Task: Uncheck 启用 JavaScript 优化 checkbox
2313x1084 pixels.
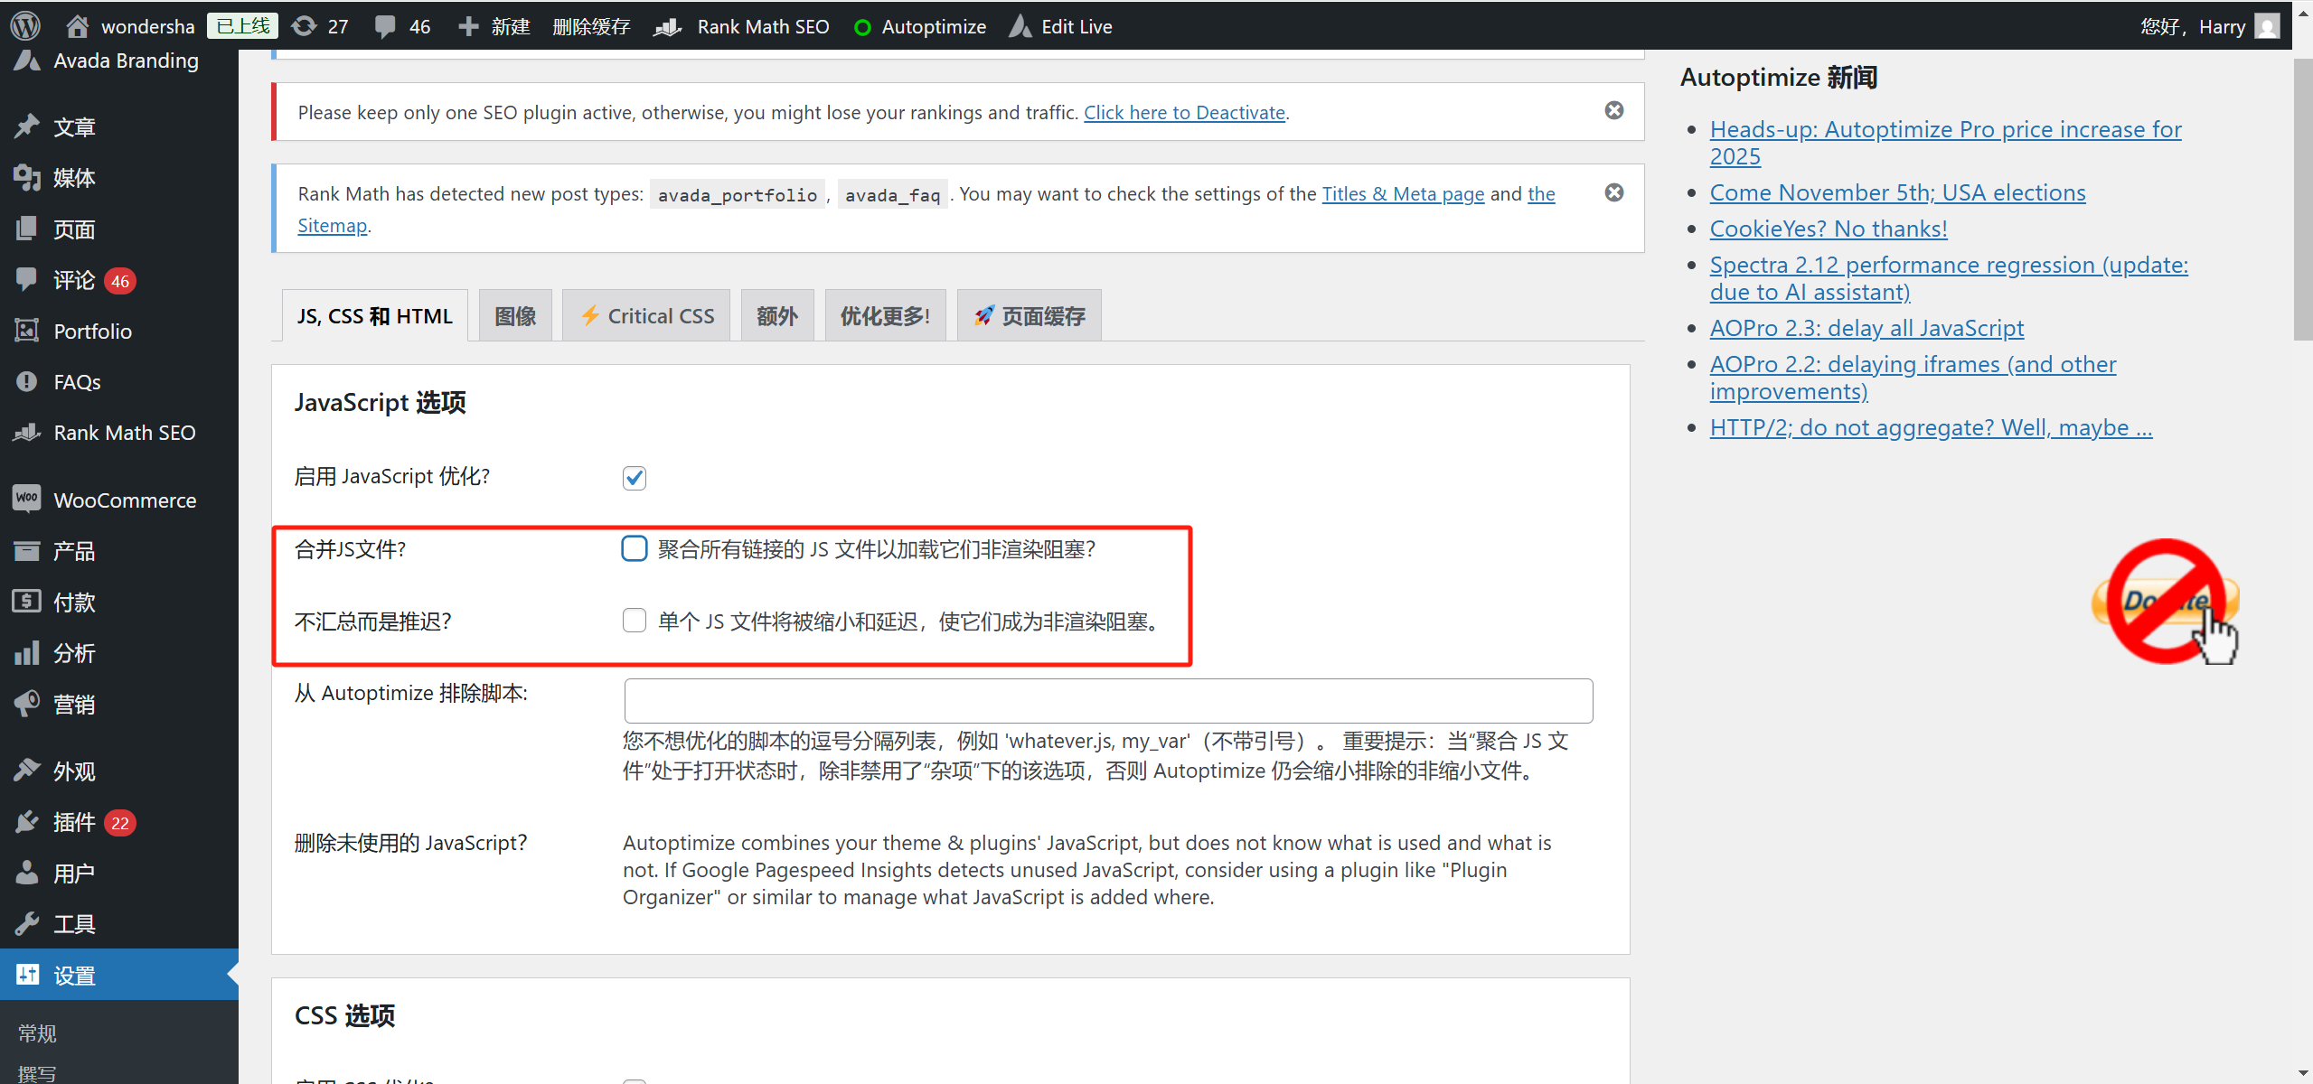Action: (634, 477)
